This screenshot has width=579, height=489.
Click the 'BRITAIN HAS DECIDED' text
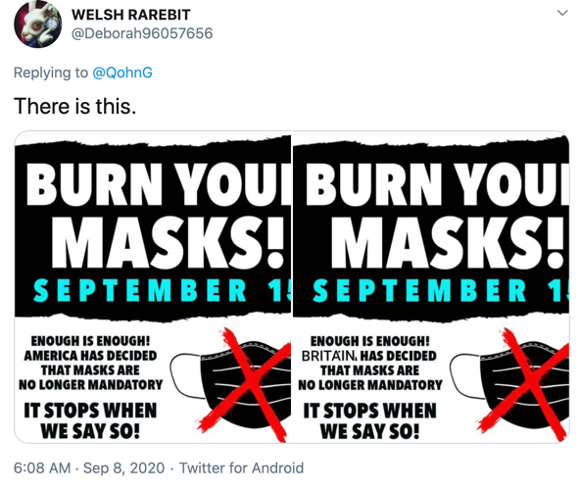pos(369,356)
